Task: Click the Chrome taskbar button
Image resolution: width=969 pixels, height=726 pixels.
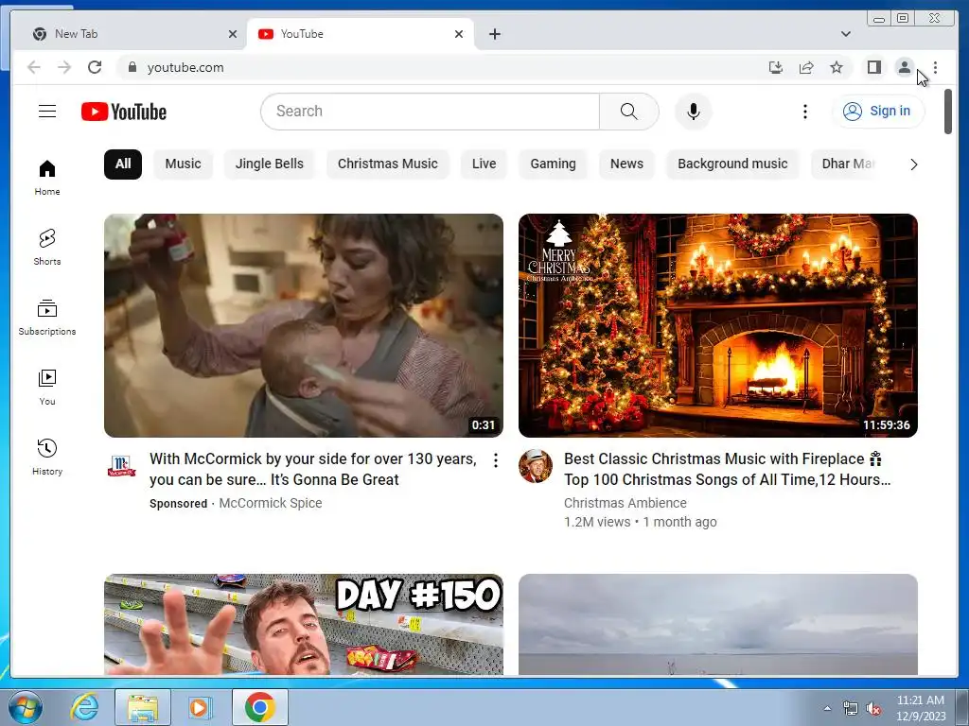Action: click(260, 707)
